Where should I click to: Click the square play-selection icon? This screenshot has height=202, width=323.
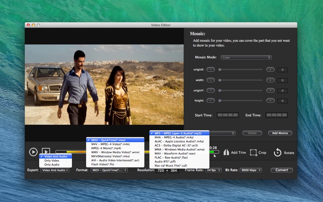(46, 151)
